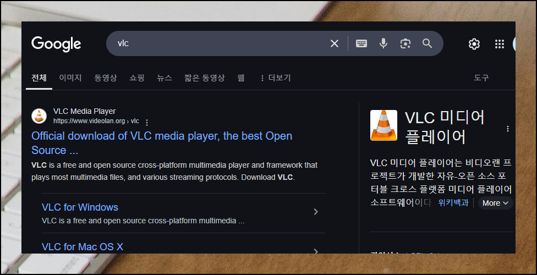Click the VLC cone favicon in result

click(x=39, y=116)
